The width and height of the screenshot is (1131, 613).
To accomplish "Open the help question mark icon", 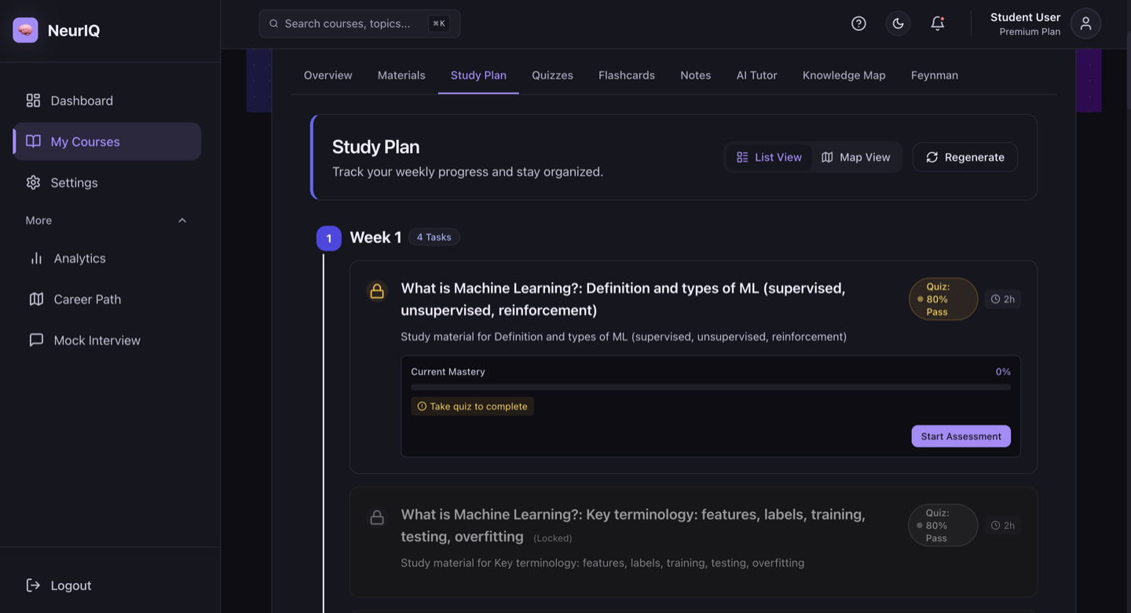I will 858,24.
